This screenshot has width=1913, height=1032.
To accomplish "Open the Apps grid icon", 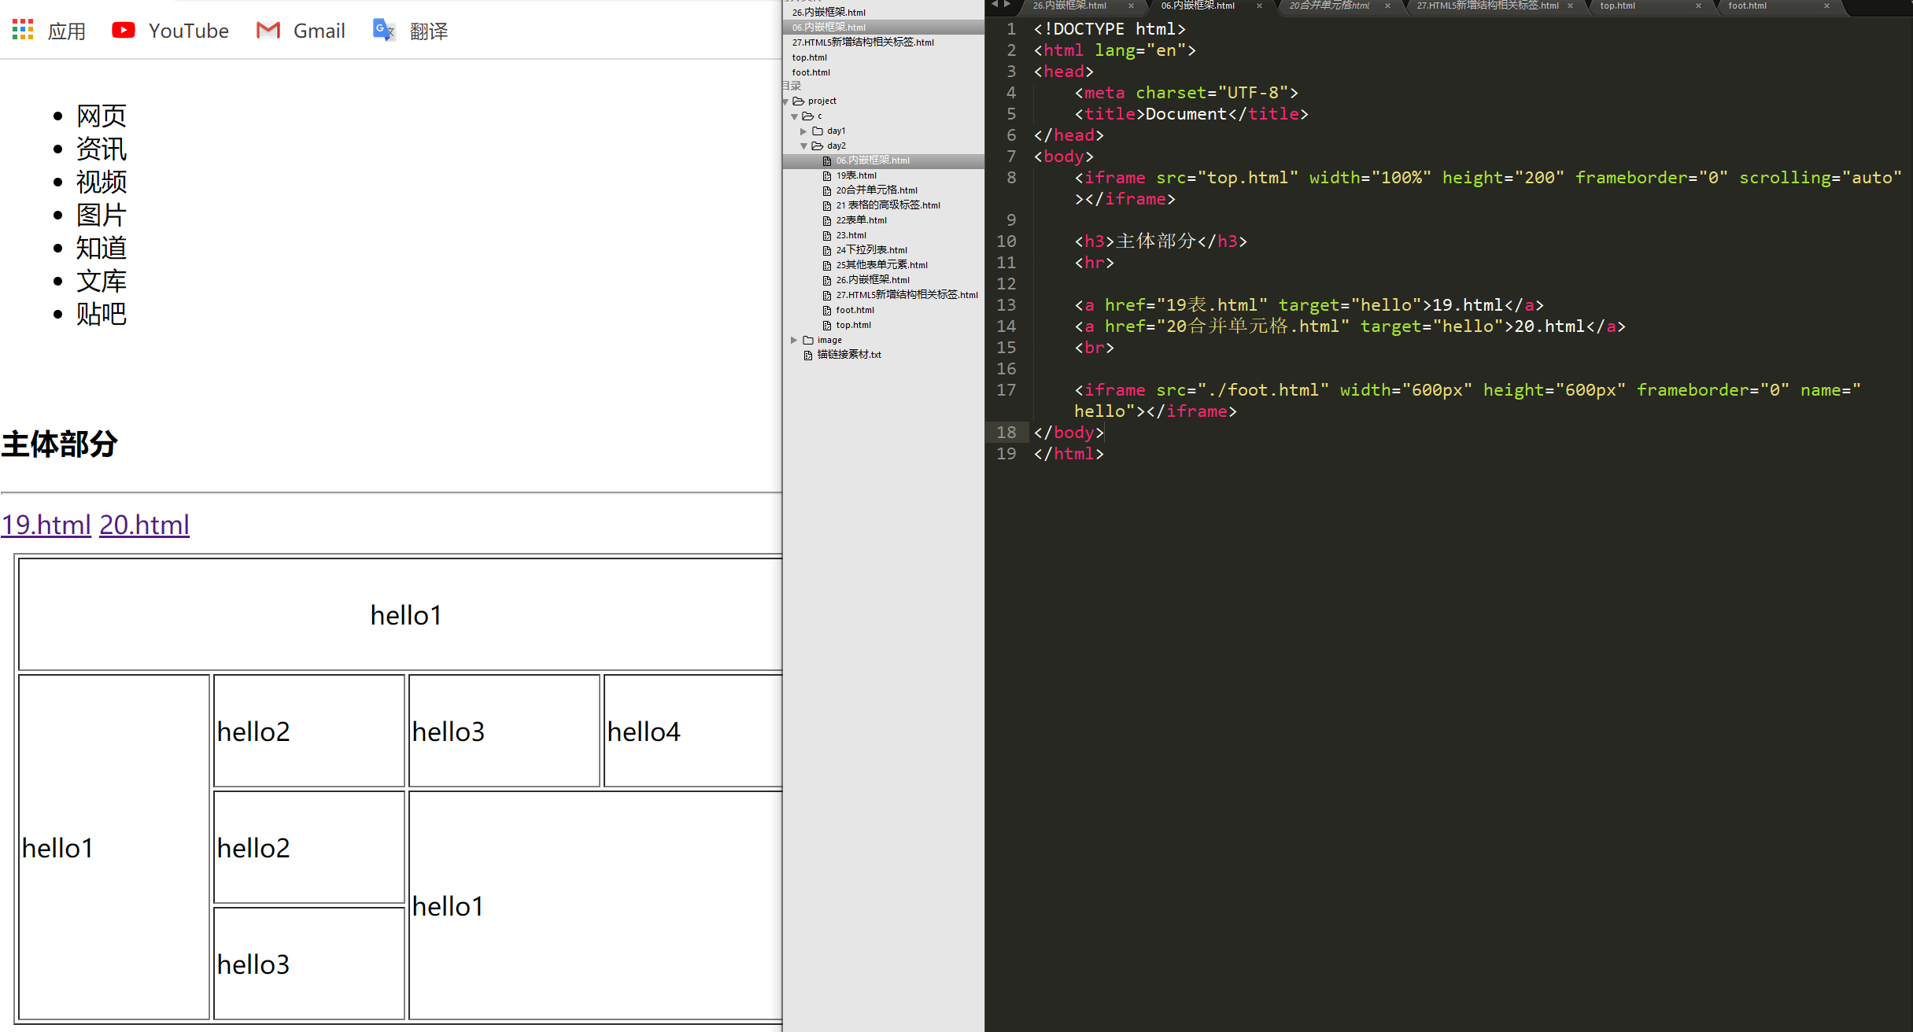I will point(23,31).
